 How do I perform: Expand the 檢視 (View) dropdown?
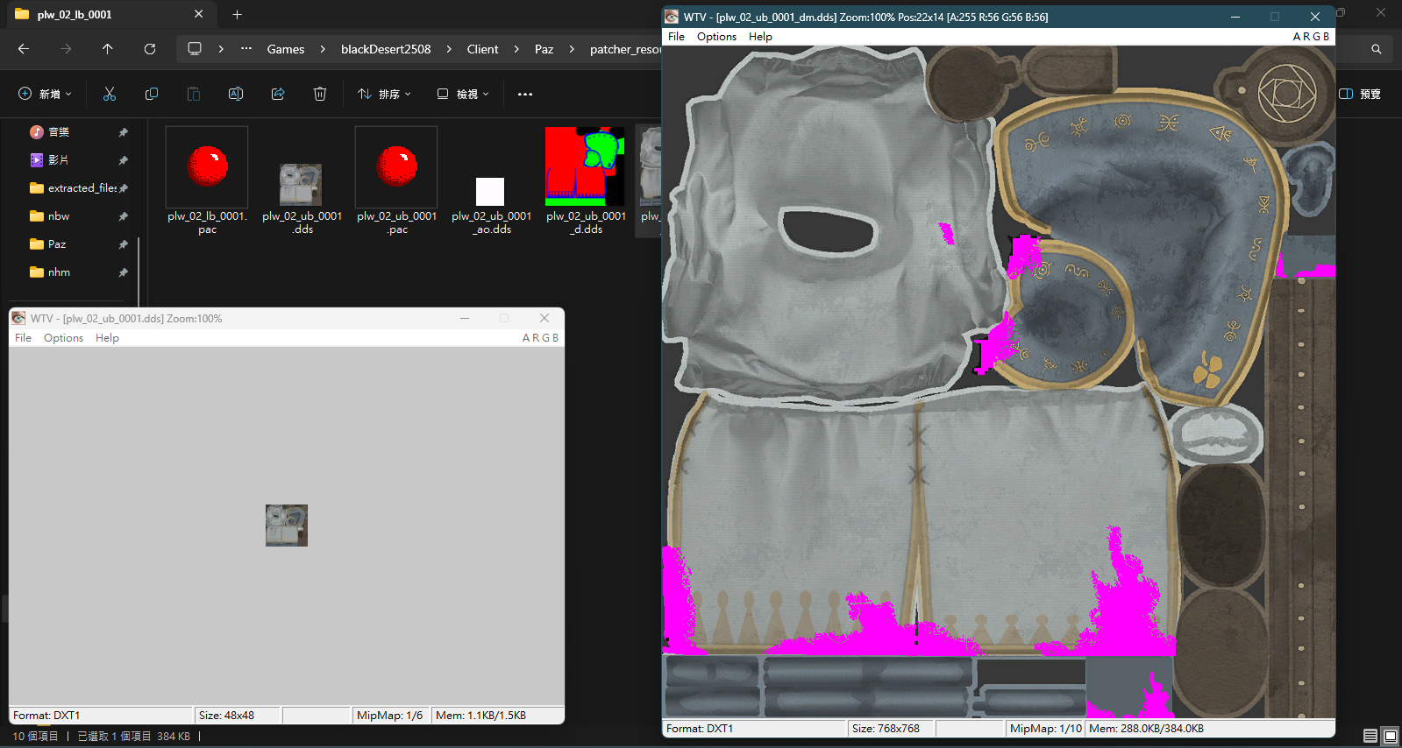463,94
